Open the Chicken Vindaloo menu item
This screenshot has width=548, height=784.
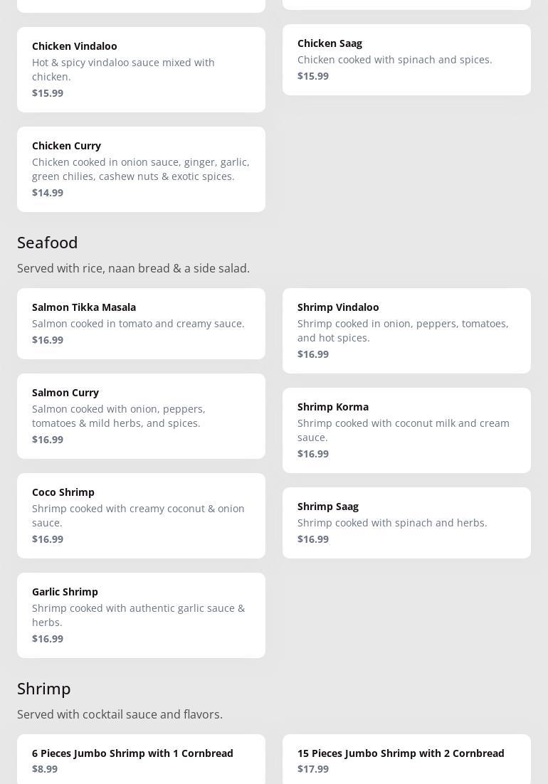[x=141, y=69]
